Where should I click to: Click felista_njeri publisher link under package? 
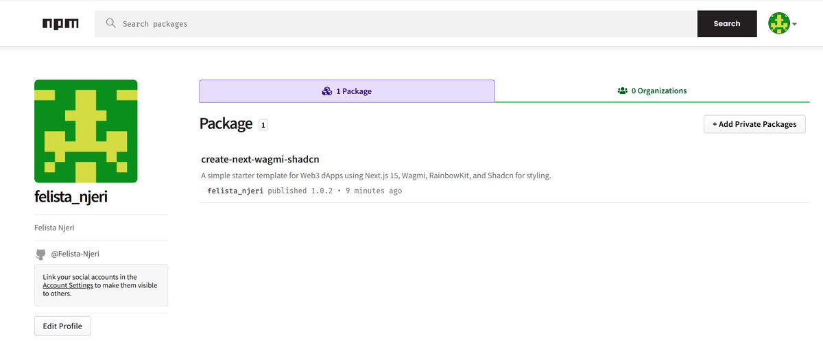[235, 191]
